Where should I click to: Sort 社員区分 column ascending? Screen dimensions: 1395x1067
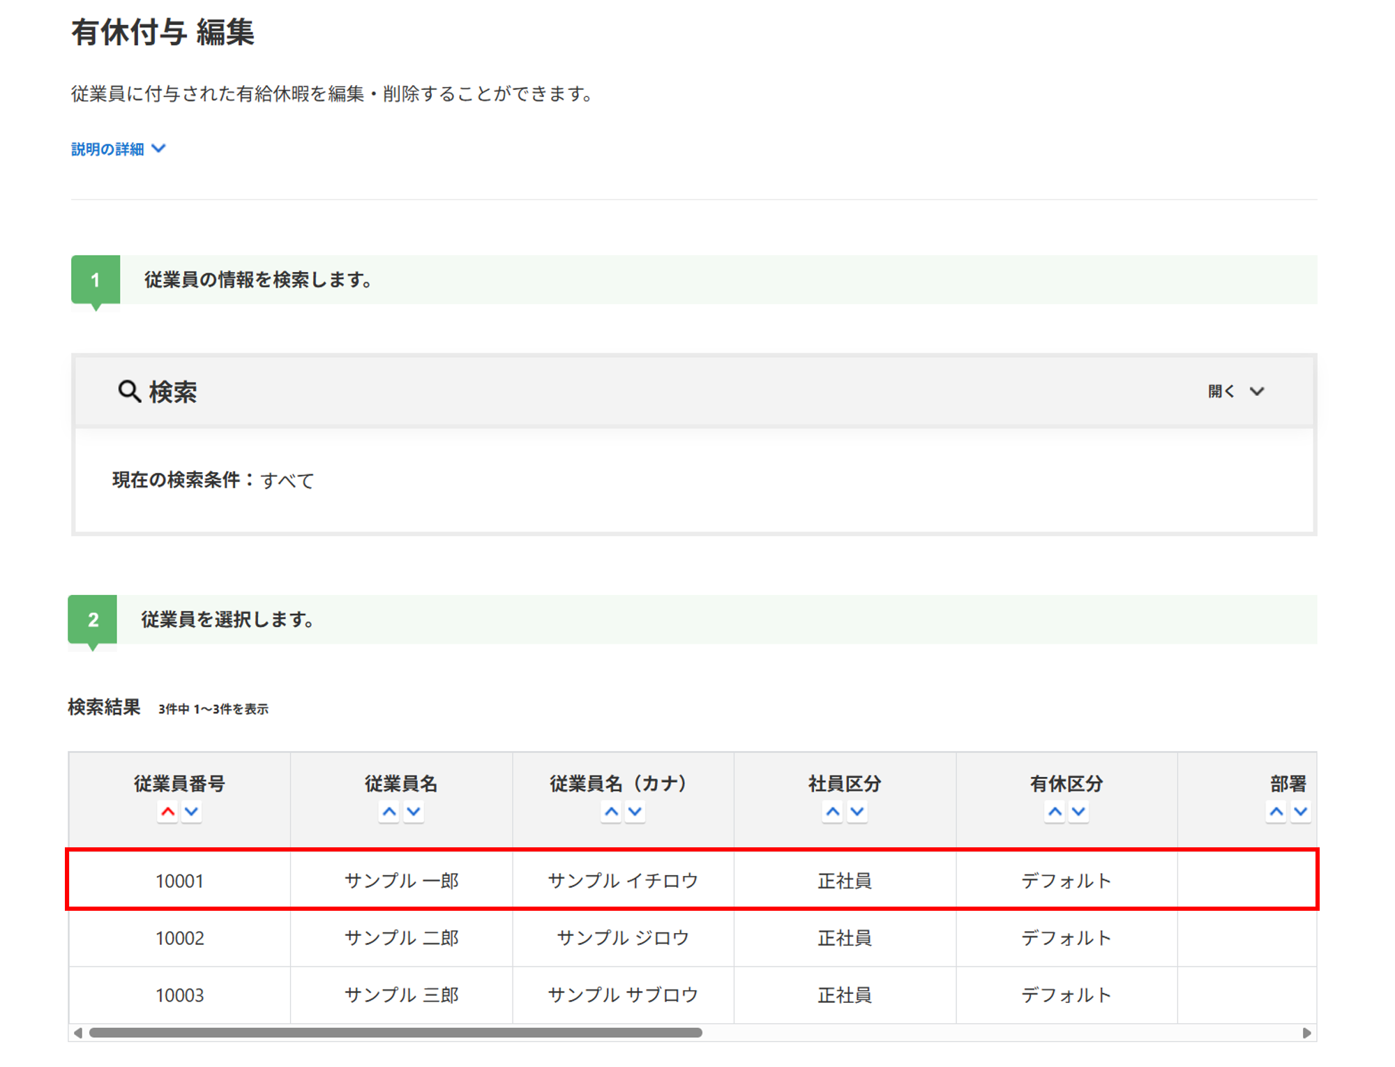pos(833,812)
